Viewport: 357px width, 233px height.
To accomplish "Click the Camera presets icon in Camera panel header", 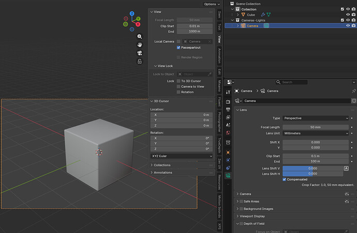I will tap(347, 194).
